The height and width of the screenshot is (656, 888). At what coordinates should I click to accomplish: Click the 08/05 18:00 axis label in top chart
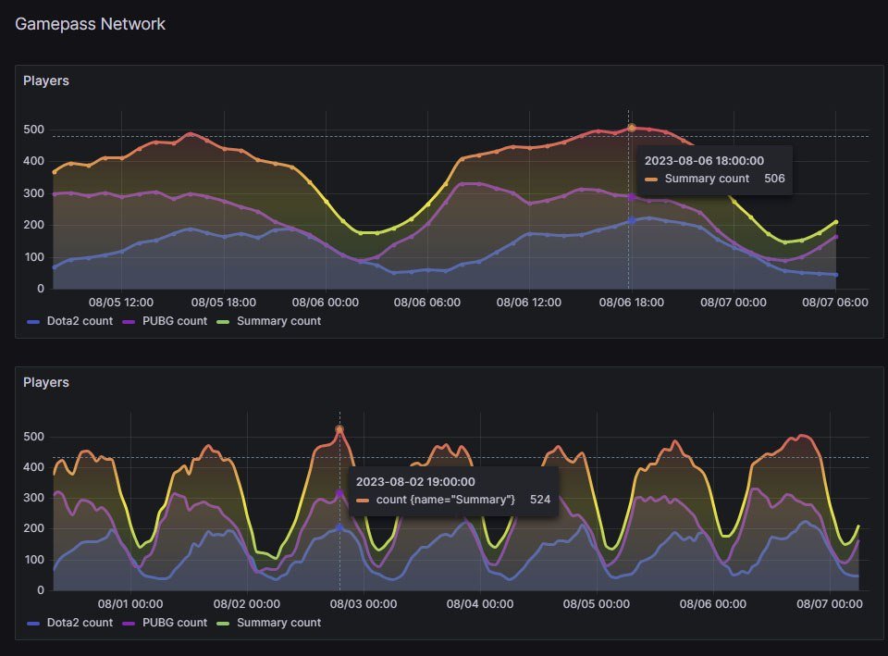[224, 303]
